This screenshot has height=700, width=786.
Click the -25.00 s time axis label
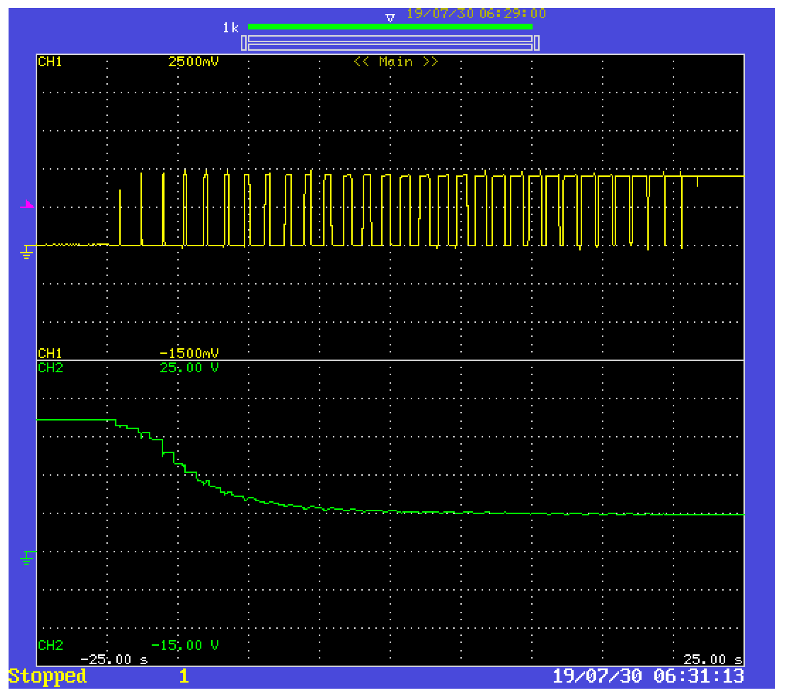tap(114, 659)
